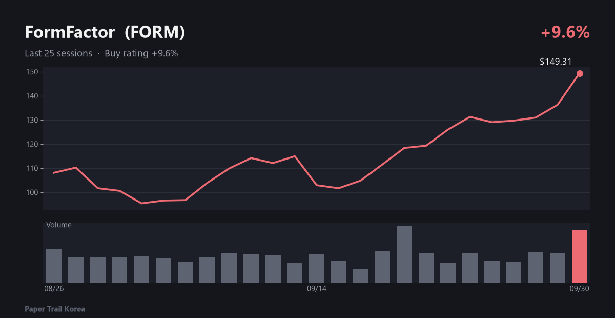Select the 'Last 25 sessions · Buy rating' subtitle

pyautogui.click(x=101, y=53)
